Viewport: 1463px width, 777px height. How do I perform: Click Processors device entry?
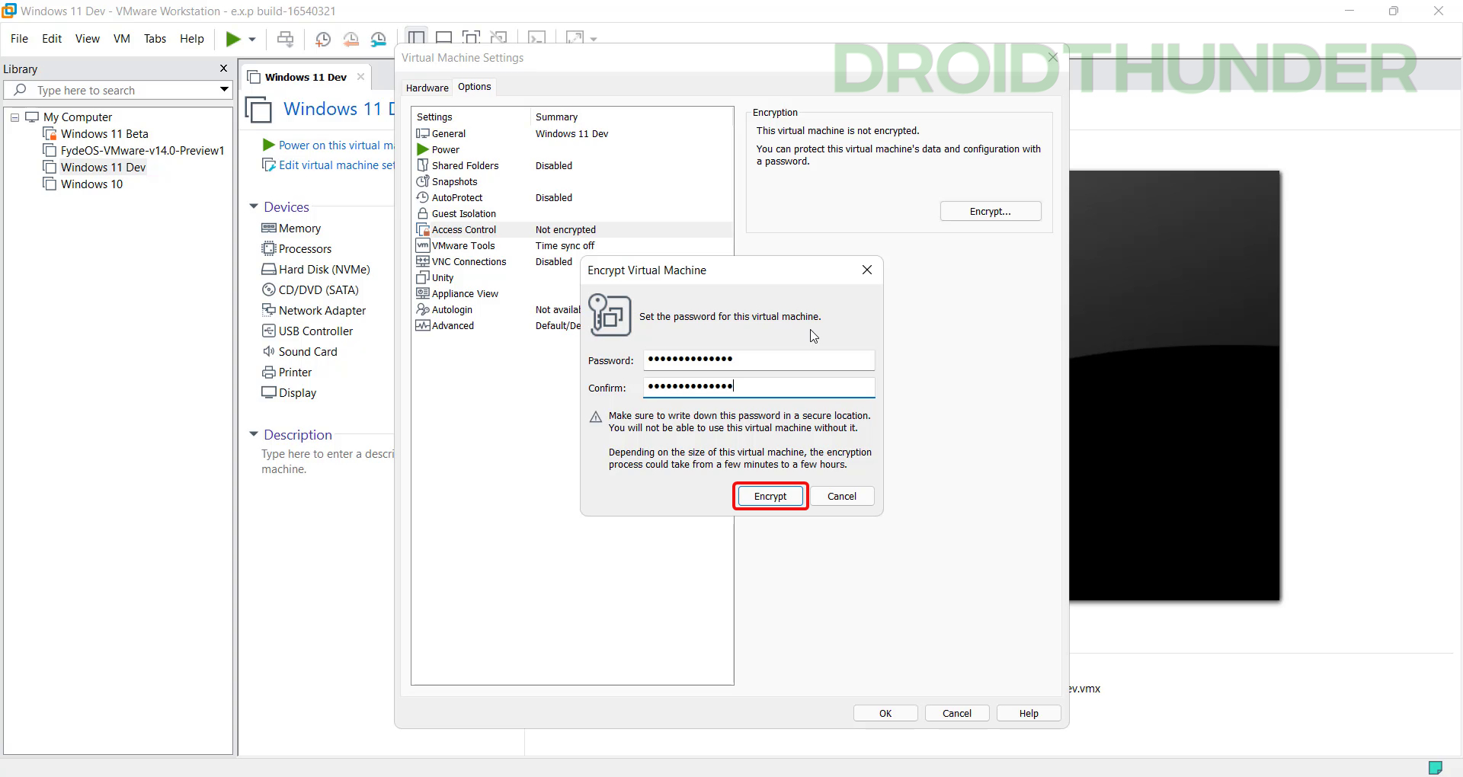(296, 249)
